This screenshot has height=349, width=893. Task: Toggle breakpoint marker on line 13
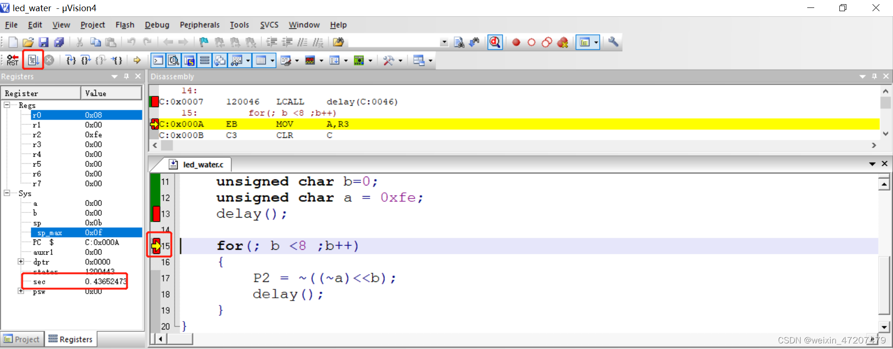(x=156, y=214)
